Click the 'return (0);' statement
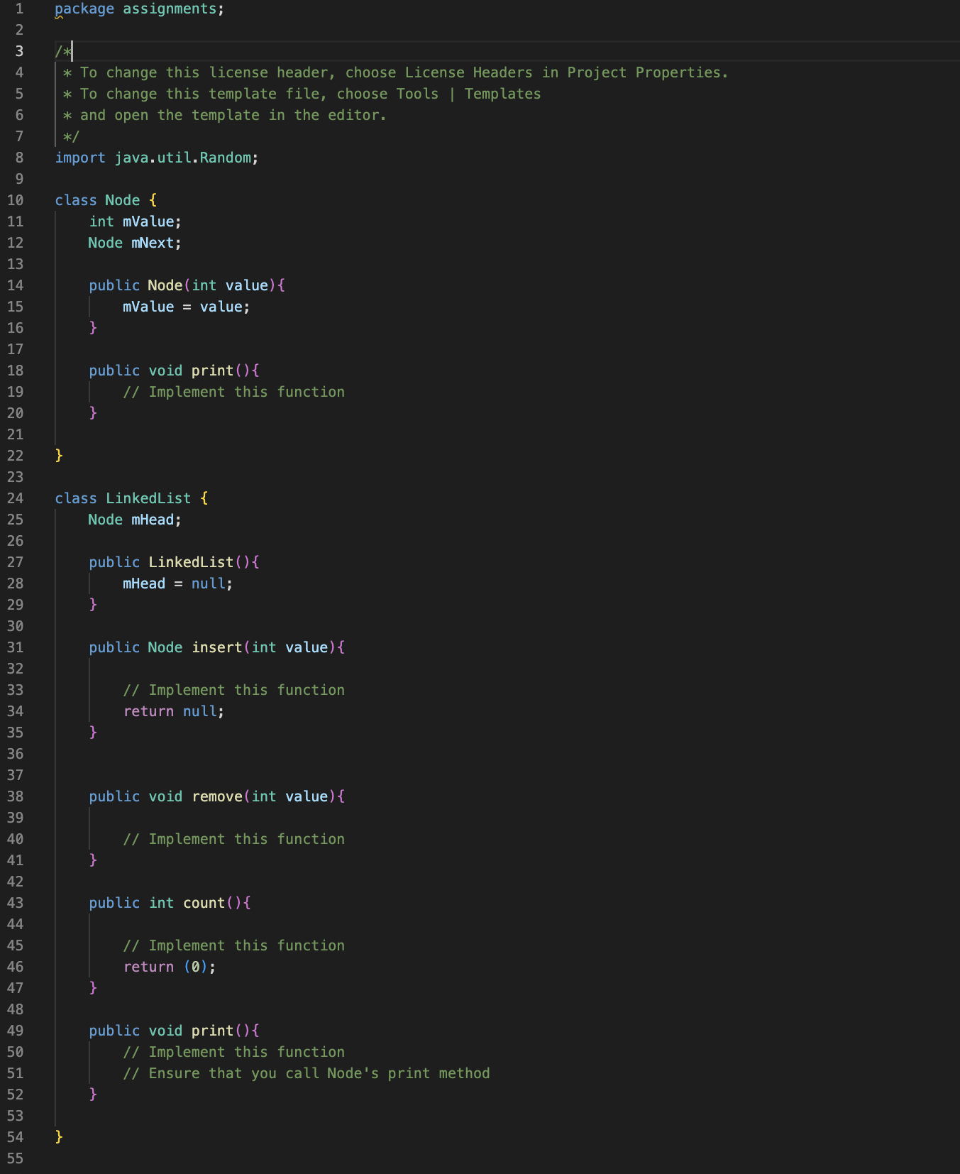 coord(170,967)
